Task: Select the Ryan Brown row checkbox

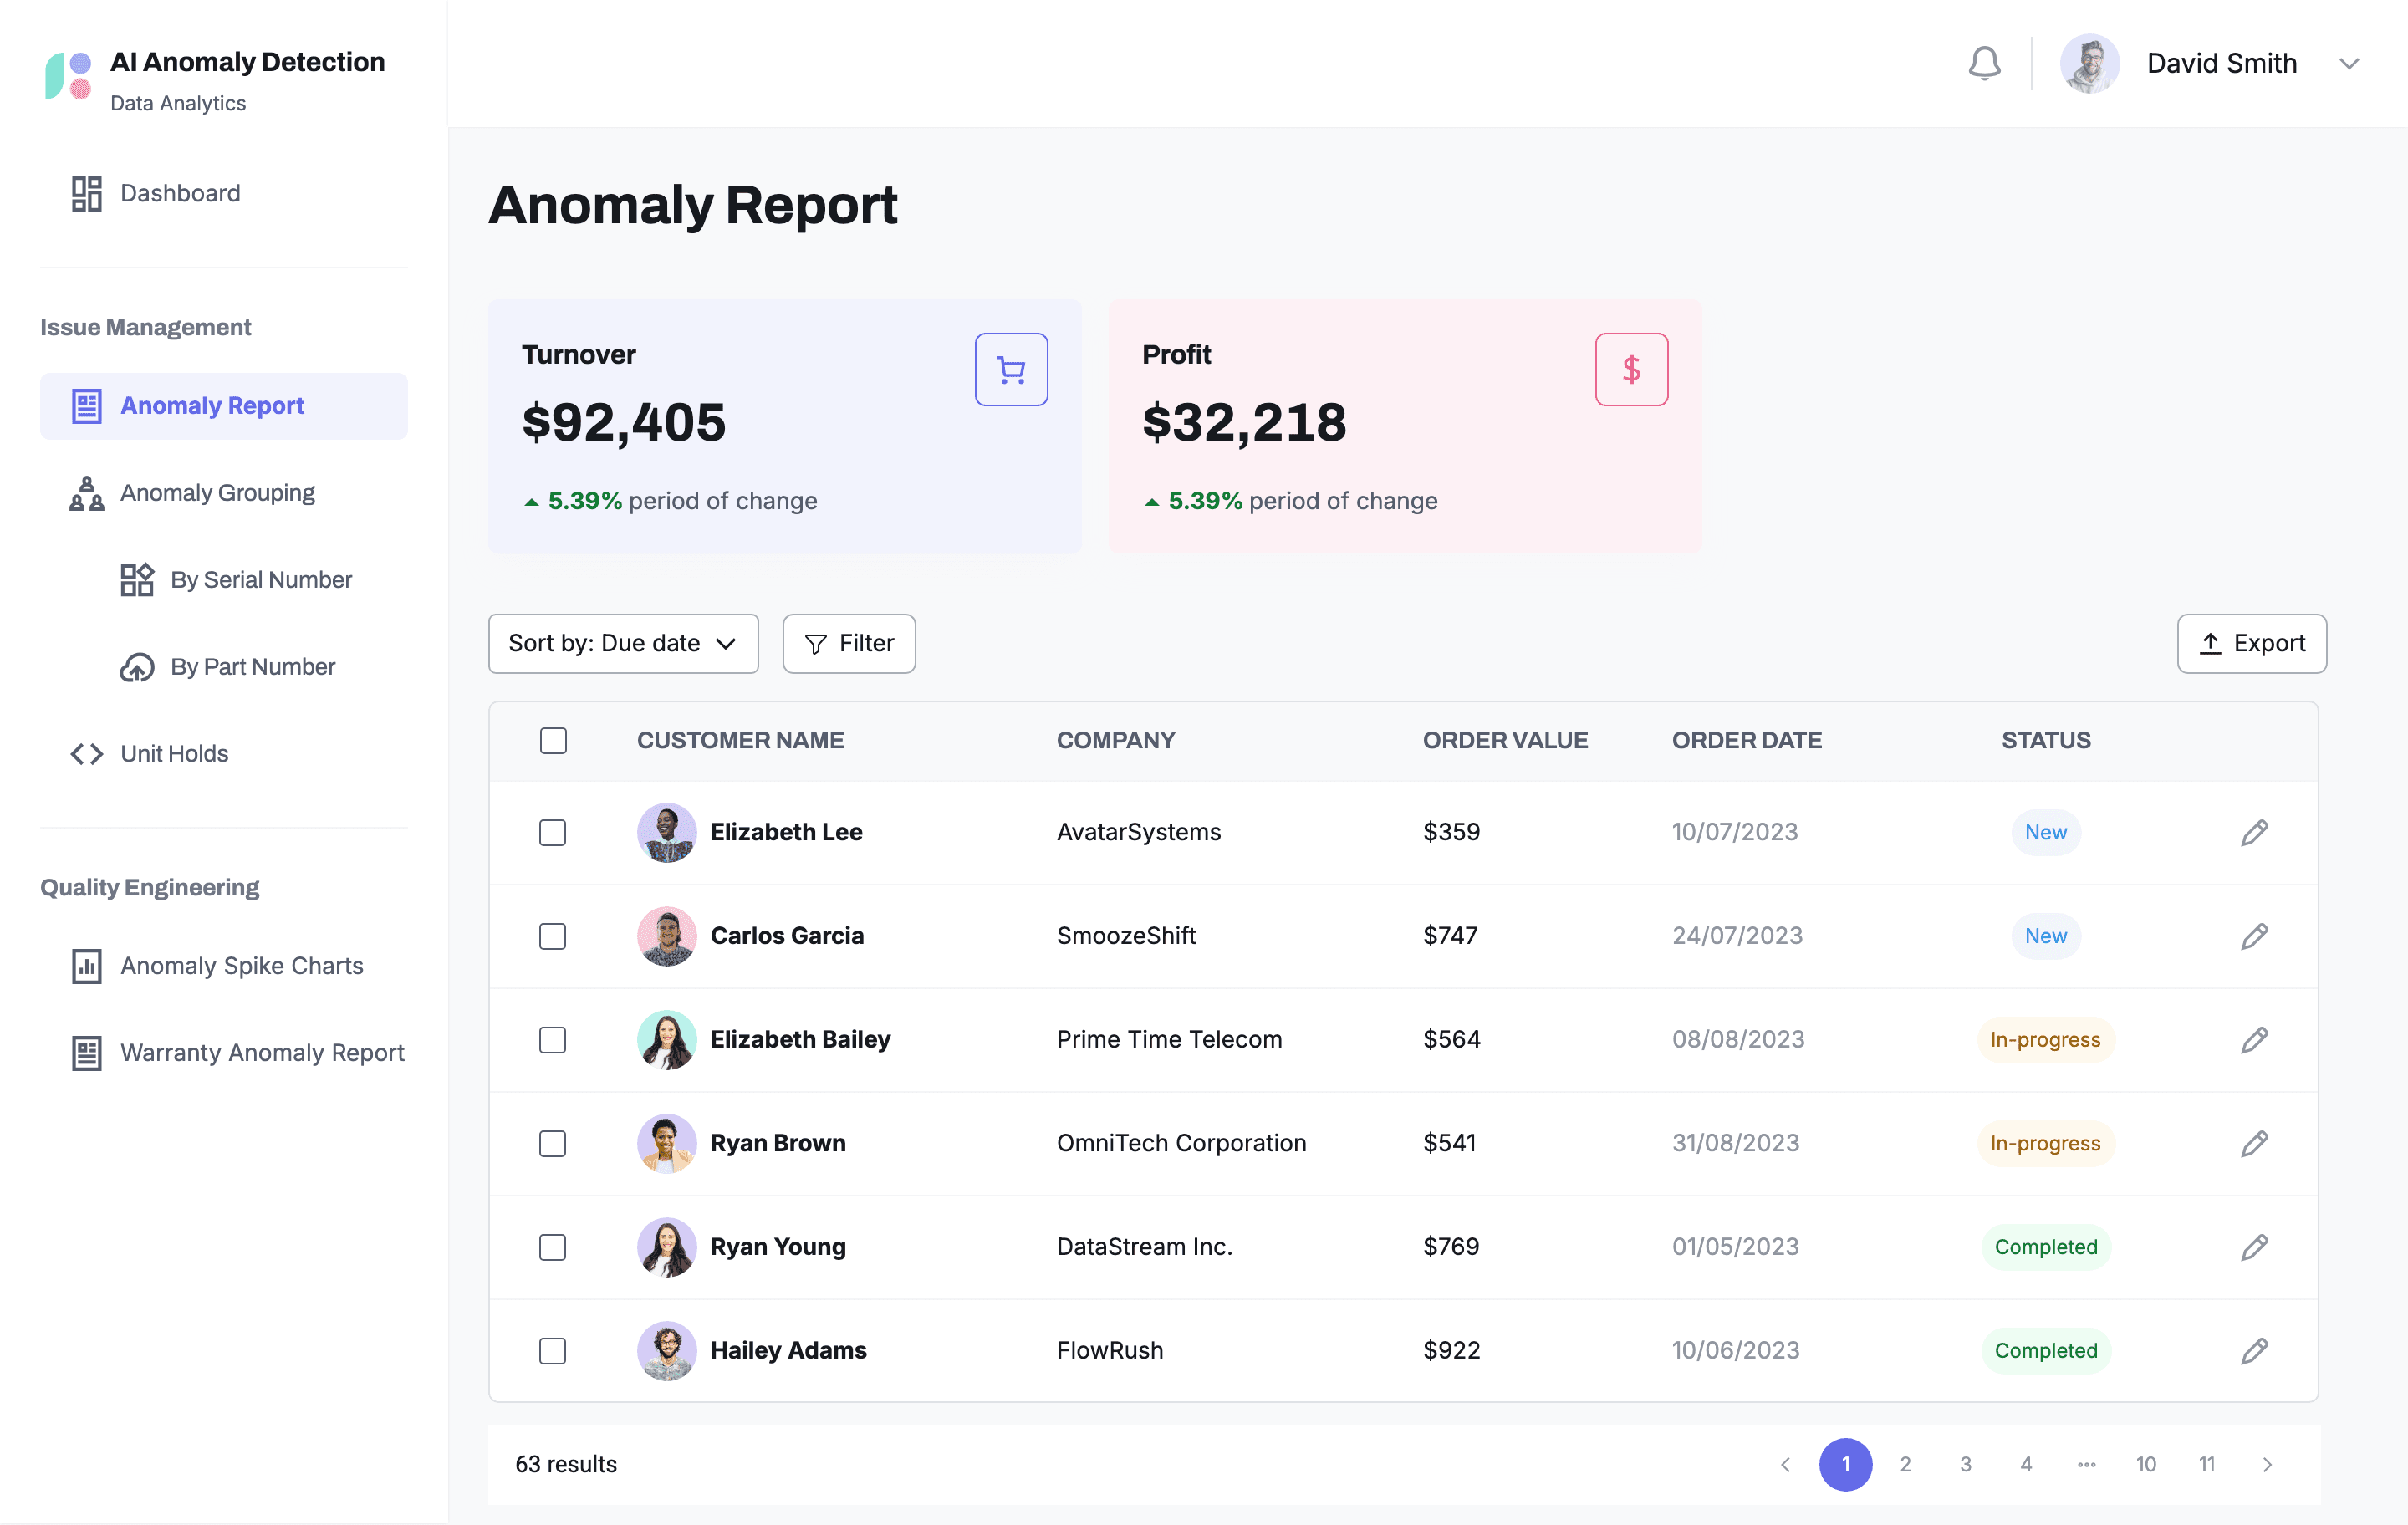Action: pyautogui.click(x=553, y=1143)
